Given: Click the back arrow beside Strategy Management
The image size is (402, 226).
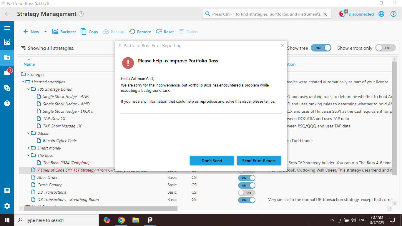Looking at the screenshot, I should point(7,14).
